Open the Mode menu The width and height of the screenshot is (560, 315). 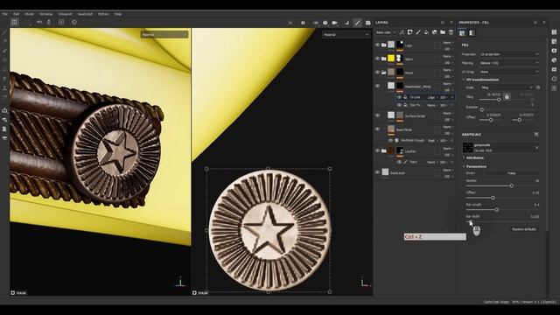point(29,14)
